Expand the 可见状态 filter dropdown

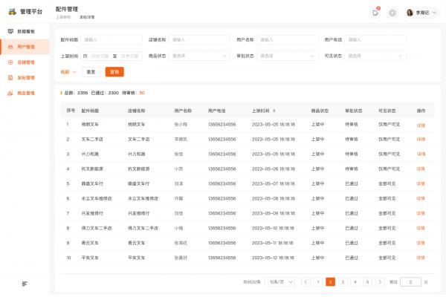(x=375, y=56)
